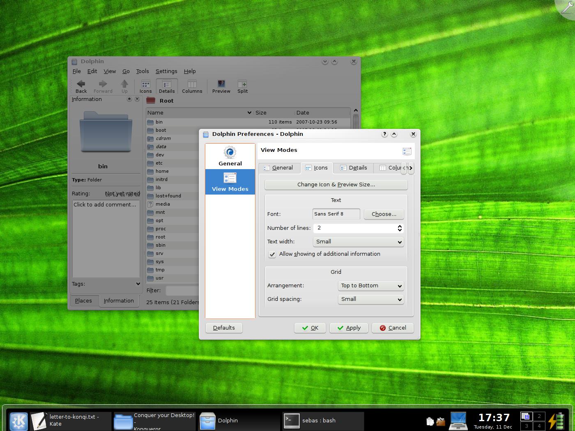This screenshot has width=575, height=431.
Task: Open the Details tab
Action: [354, 168]
